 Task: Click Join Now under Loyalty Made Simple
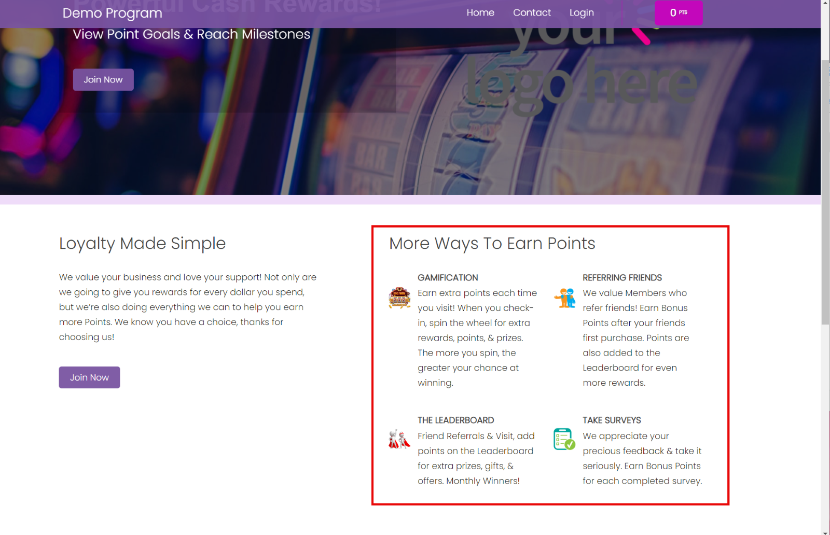click(89, 377)
